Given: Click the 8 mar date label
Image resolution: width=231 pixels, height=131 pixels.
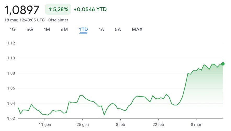Looking at the screenshot, I should [x=196, y=125].
